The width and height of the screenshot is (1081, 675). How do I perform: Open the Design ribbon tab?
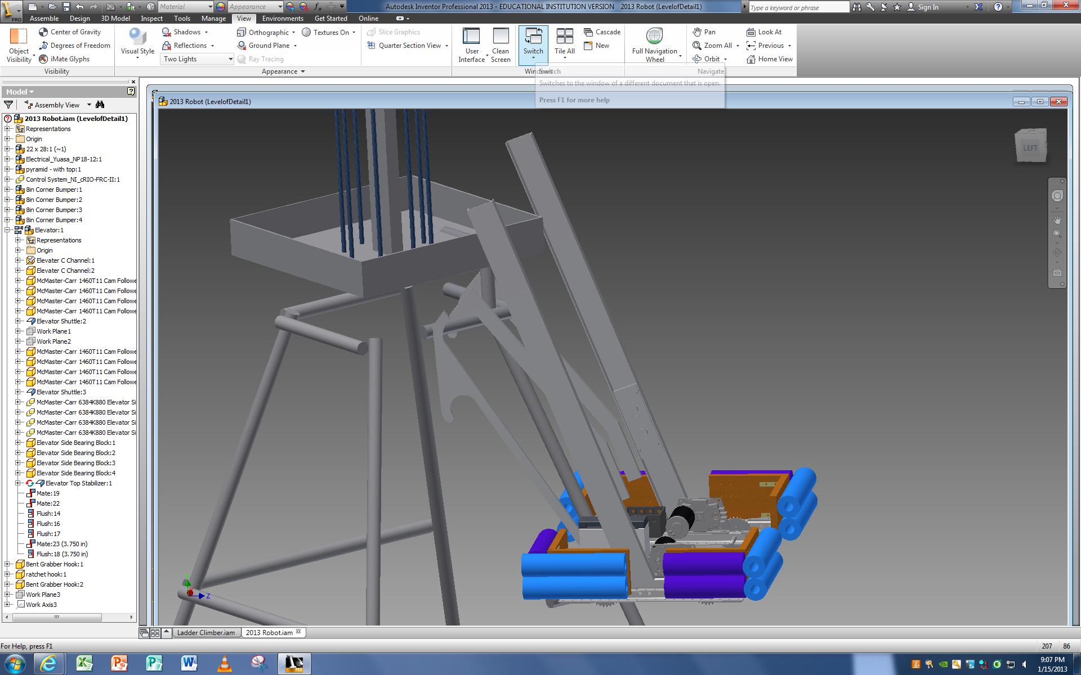pos(80,19)
